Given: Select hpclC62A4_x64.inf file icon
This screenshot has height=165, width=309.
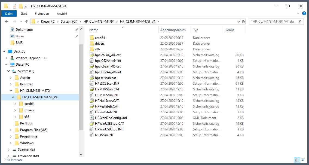Looking at the screenshot, I should tap(92, 60).
